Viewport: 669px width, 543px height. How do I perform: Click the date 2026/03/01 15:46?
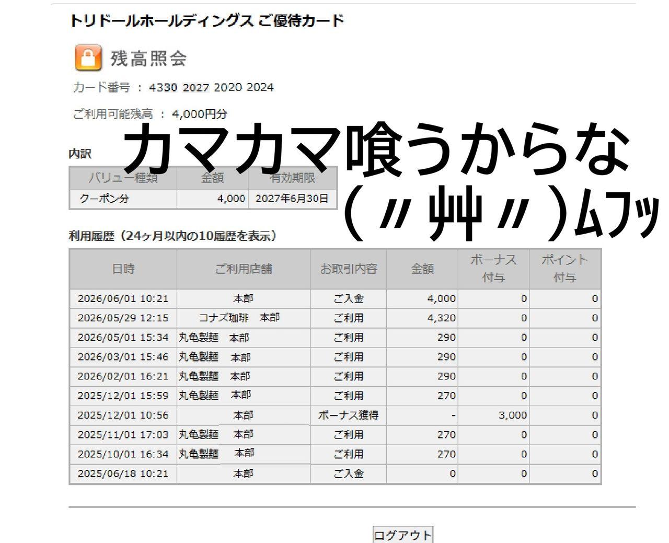(123, 357)
